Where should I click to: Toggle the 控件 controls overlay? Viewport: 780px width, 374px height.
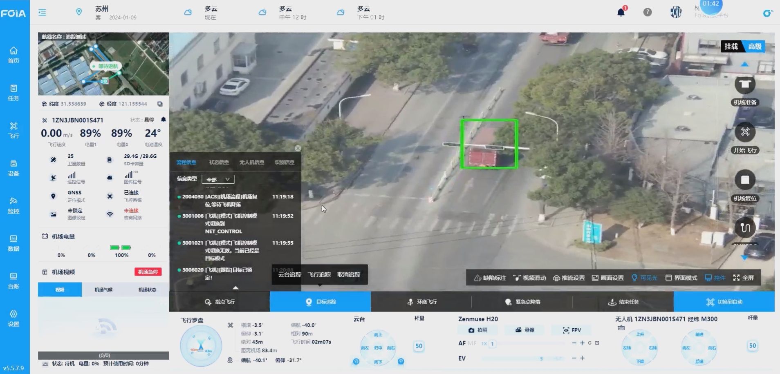point(715,278)
